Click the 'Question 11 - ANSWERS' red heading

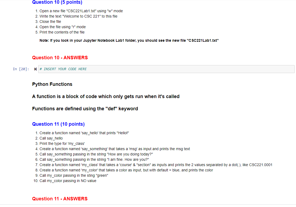pyautogui.click(x=60, y=198)
